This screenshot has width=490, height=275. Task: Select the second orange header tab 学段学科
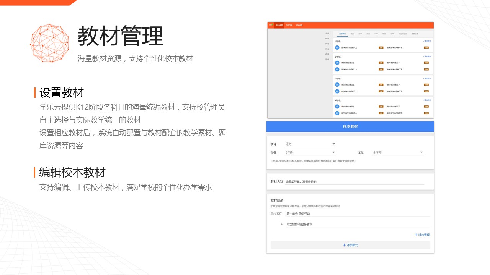pyautogui.click(x=289, y=25)
